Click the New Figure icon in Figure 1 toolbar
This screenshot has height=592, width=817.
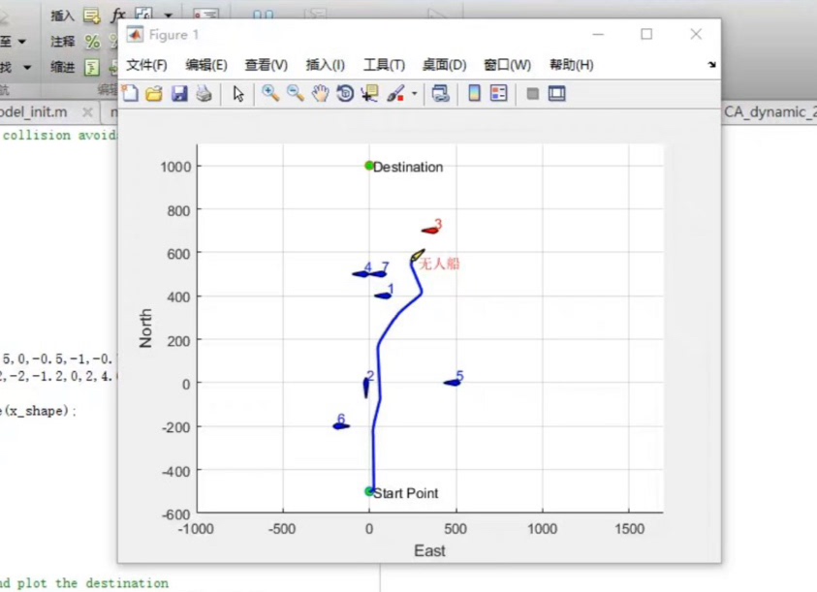point(130,94)
